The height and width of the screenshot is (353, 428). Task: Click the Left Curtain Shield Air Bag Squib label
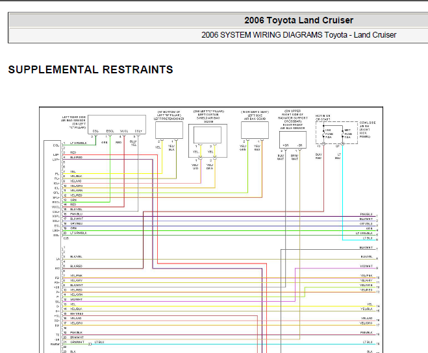click(x=208, y=117)
